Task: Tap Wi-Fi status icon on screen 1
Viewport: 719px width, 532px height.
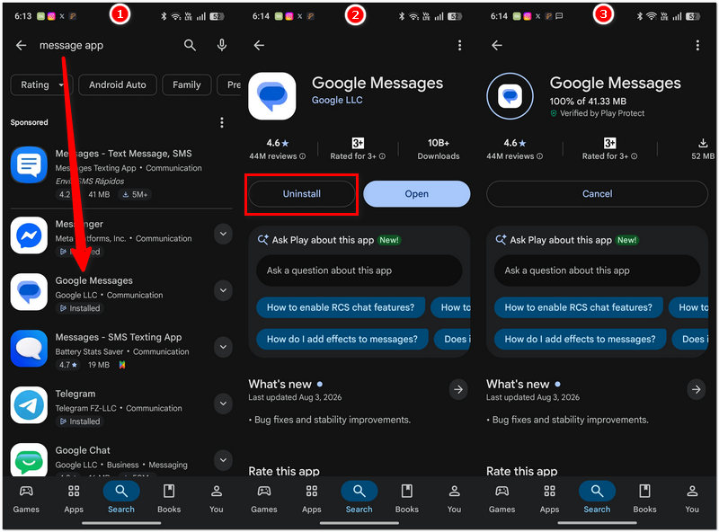Action: click(176, 16)
